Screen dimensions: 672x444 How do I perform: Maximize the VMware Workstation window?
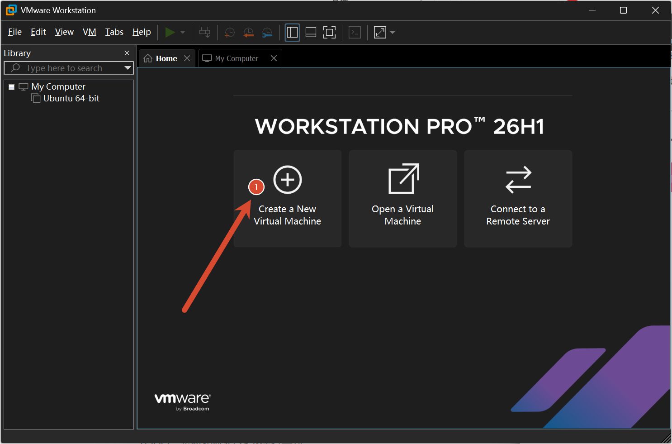623,10
